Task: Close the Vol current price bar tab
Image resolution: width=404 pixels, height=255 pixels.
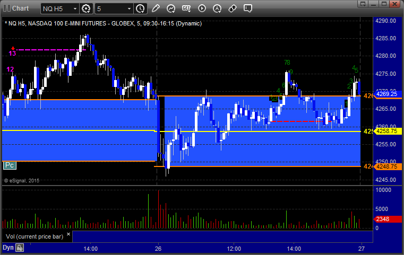Action: [68, 234]
